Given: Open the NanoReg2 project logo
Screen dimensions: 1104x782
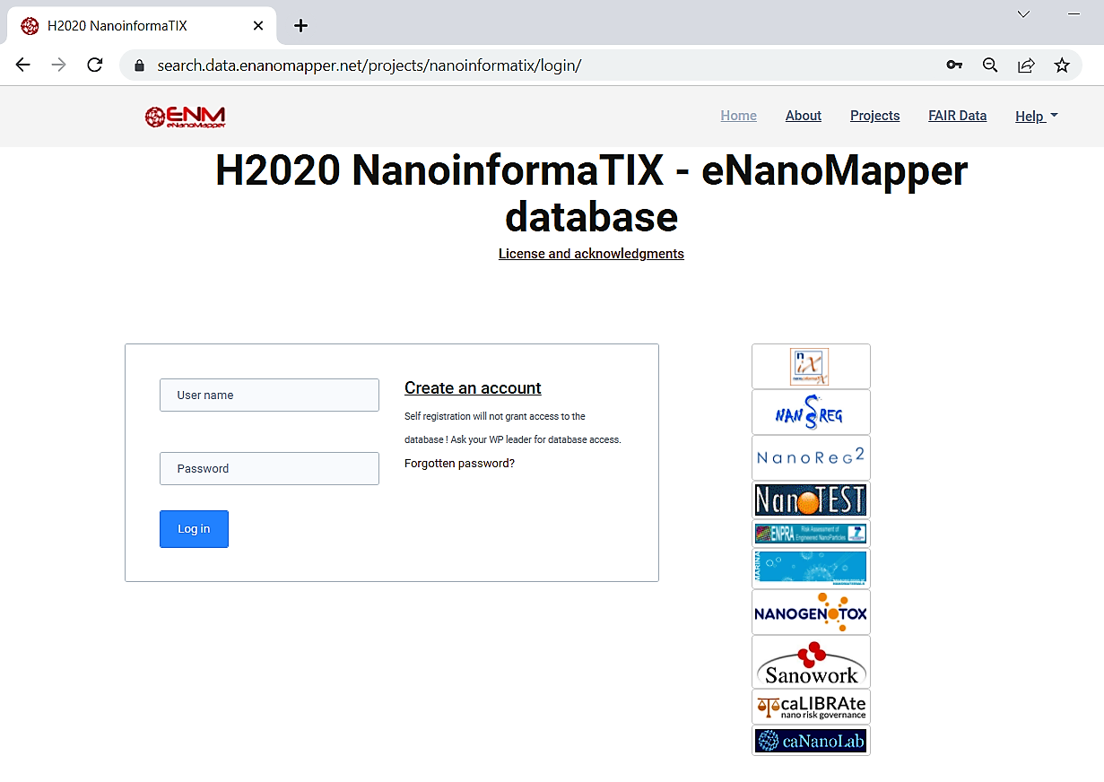Looking at the screenshot, I should 811,457.
